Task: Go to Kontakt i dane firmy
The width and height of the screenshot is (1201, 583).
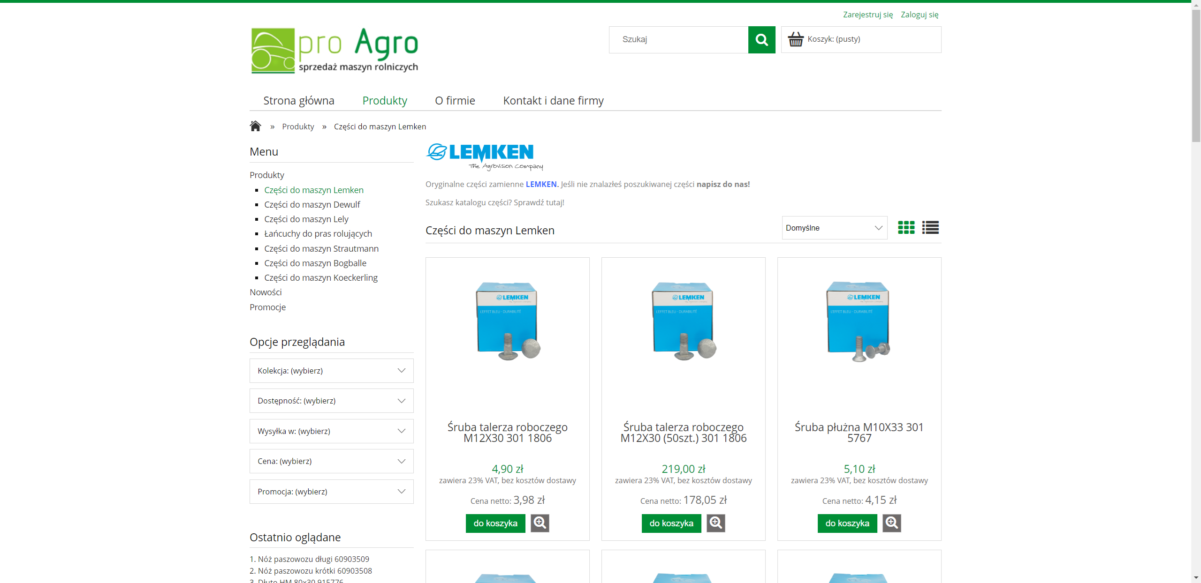Action: [x=553, y=101]
